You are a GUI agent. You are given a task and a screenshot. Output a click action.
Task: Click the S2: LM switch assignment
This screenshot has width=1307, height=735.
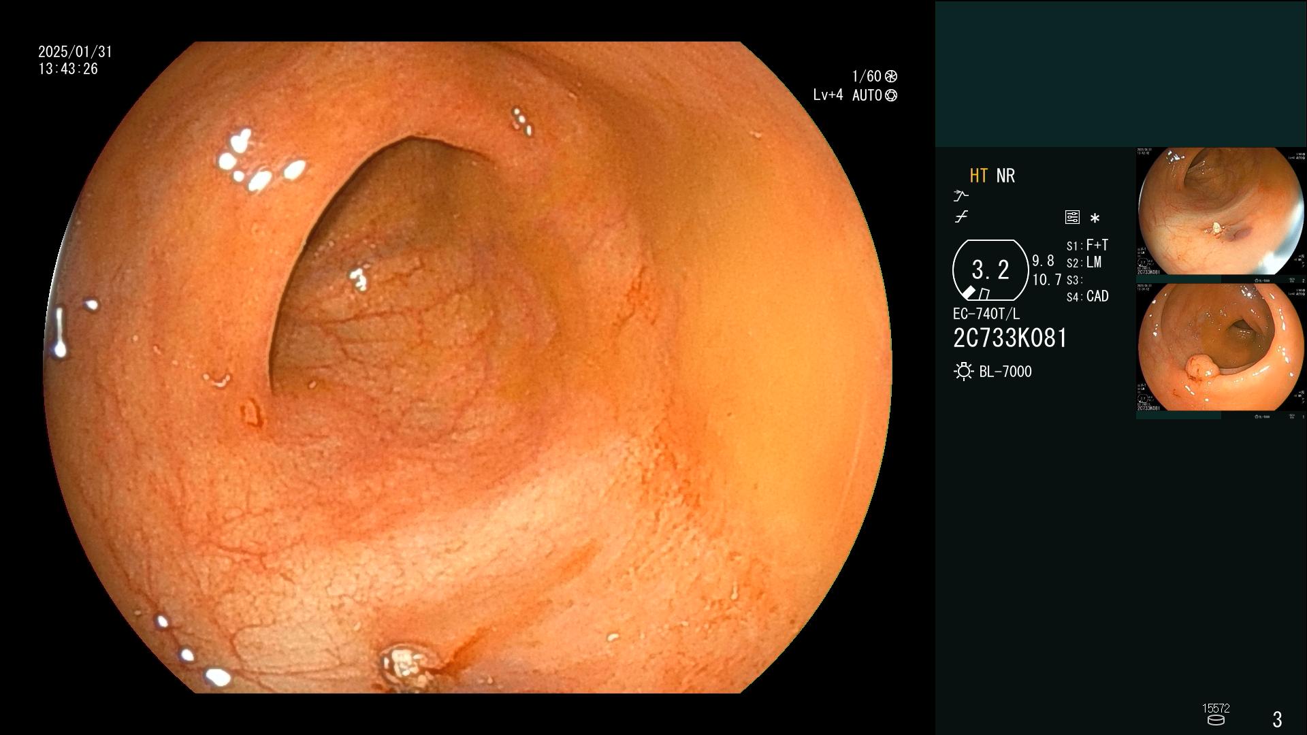point(1084,263)
